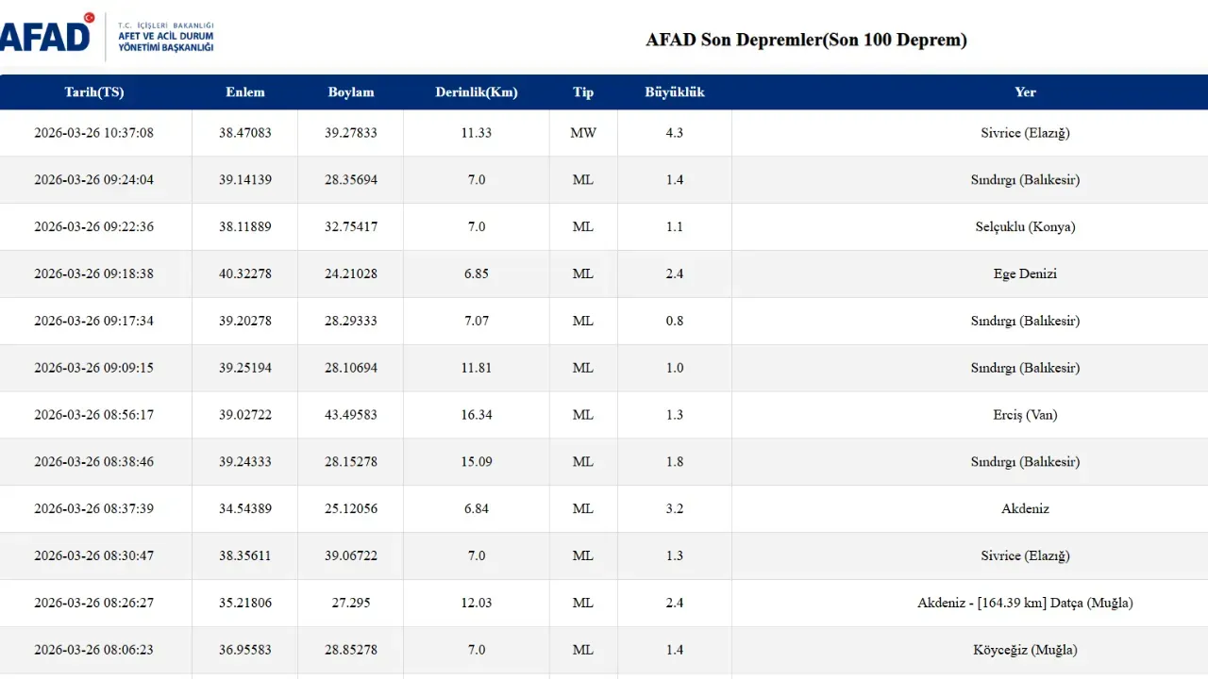Select the Sivrice (Elazığ) 4.3 magnitude row
The width and height of the screenshot is (1208, 679).
pyautogui.click(x=604, y=133)
